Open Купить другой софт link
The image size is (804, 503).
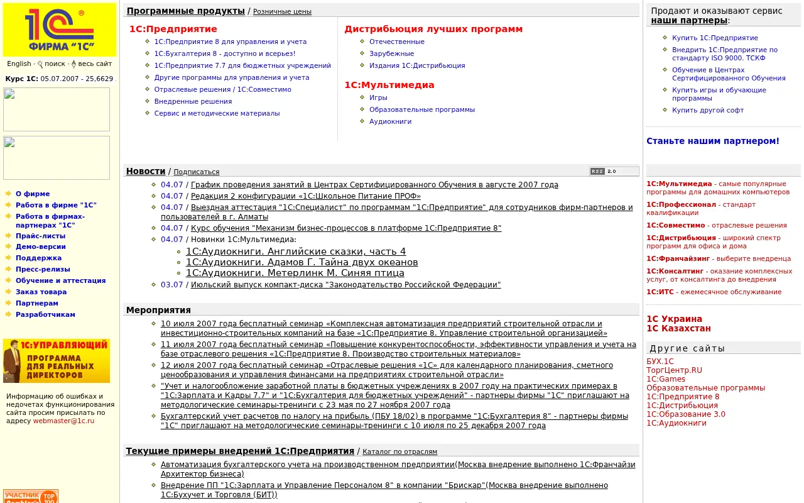(708, 110)
